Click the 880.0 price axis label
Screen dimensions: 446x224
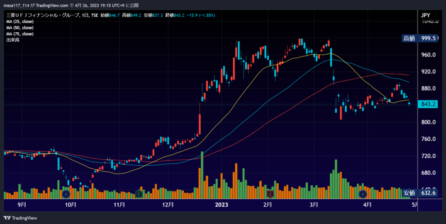tap(429, 89)
